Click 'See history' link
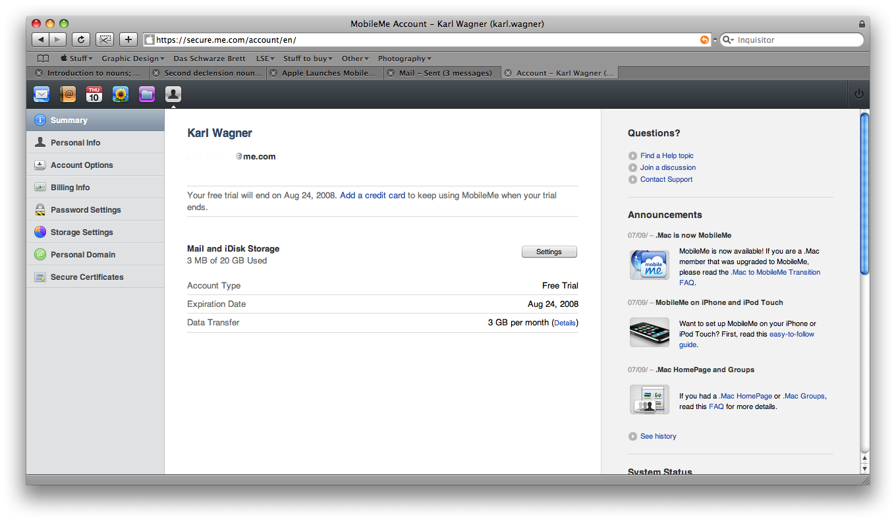This screenshot has width=896, height=521. (658, 436)
